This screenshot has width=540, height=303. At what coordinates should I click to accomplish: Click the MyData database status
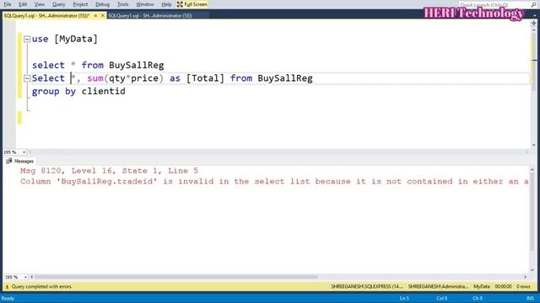click(482, 286)
